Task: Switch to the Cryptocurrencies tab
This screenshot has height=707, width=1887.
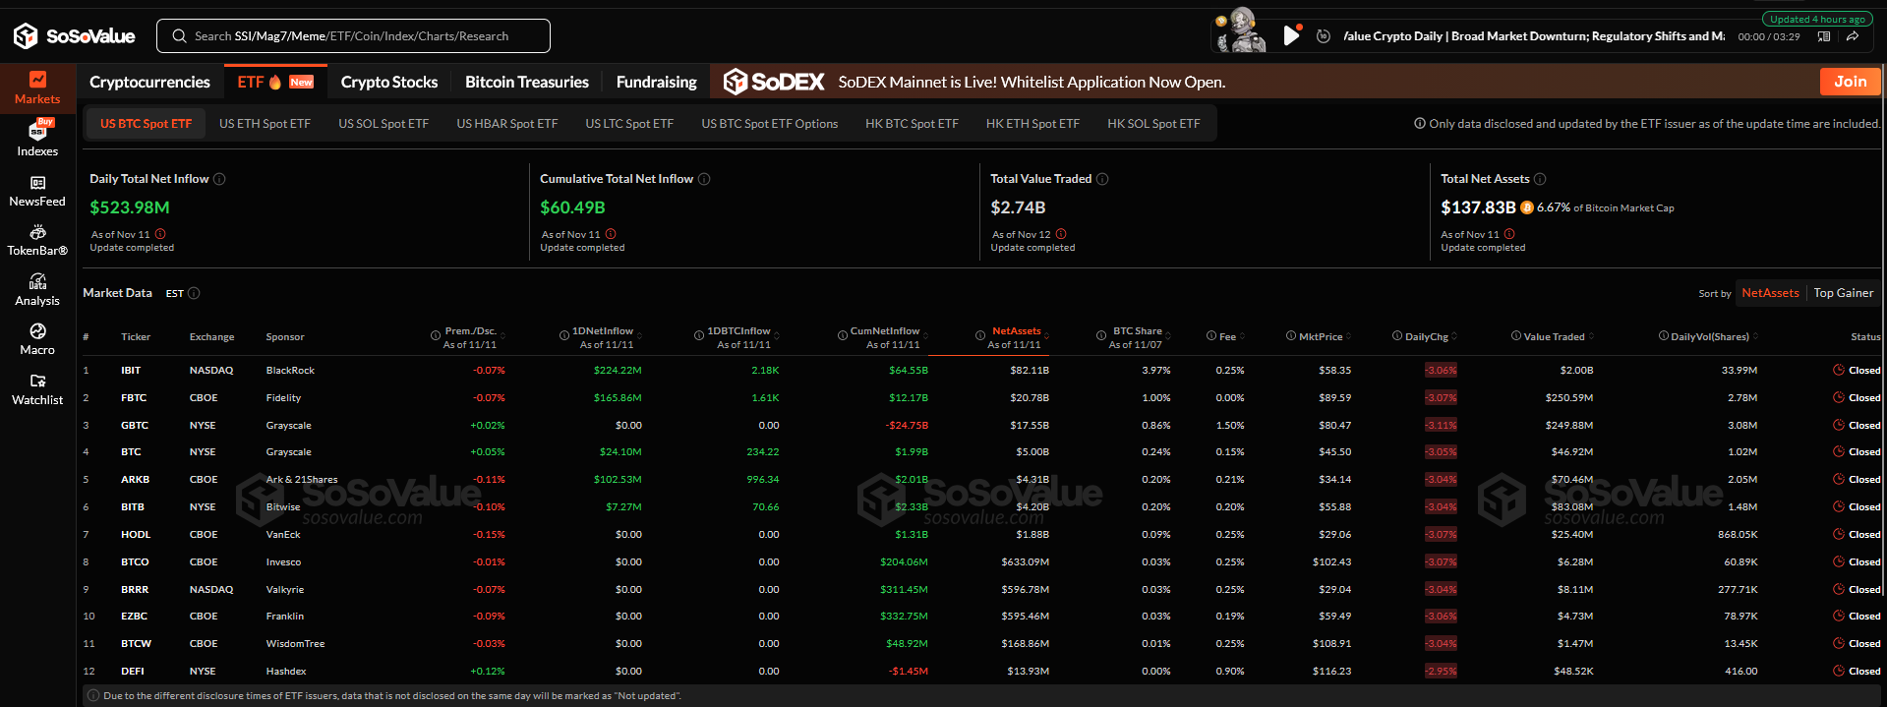Action: (149, 82)
